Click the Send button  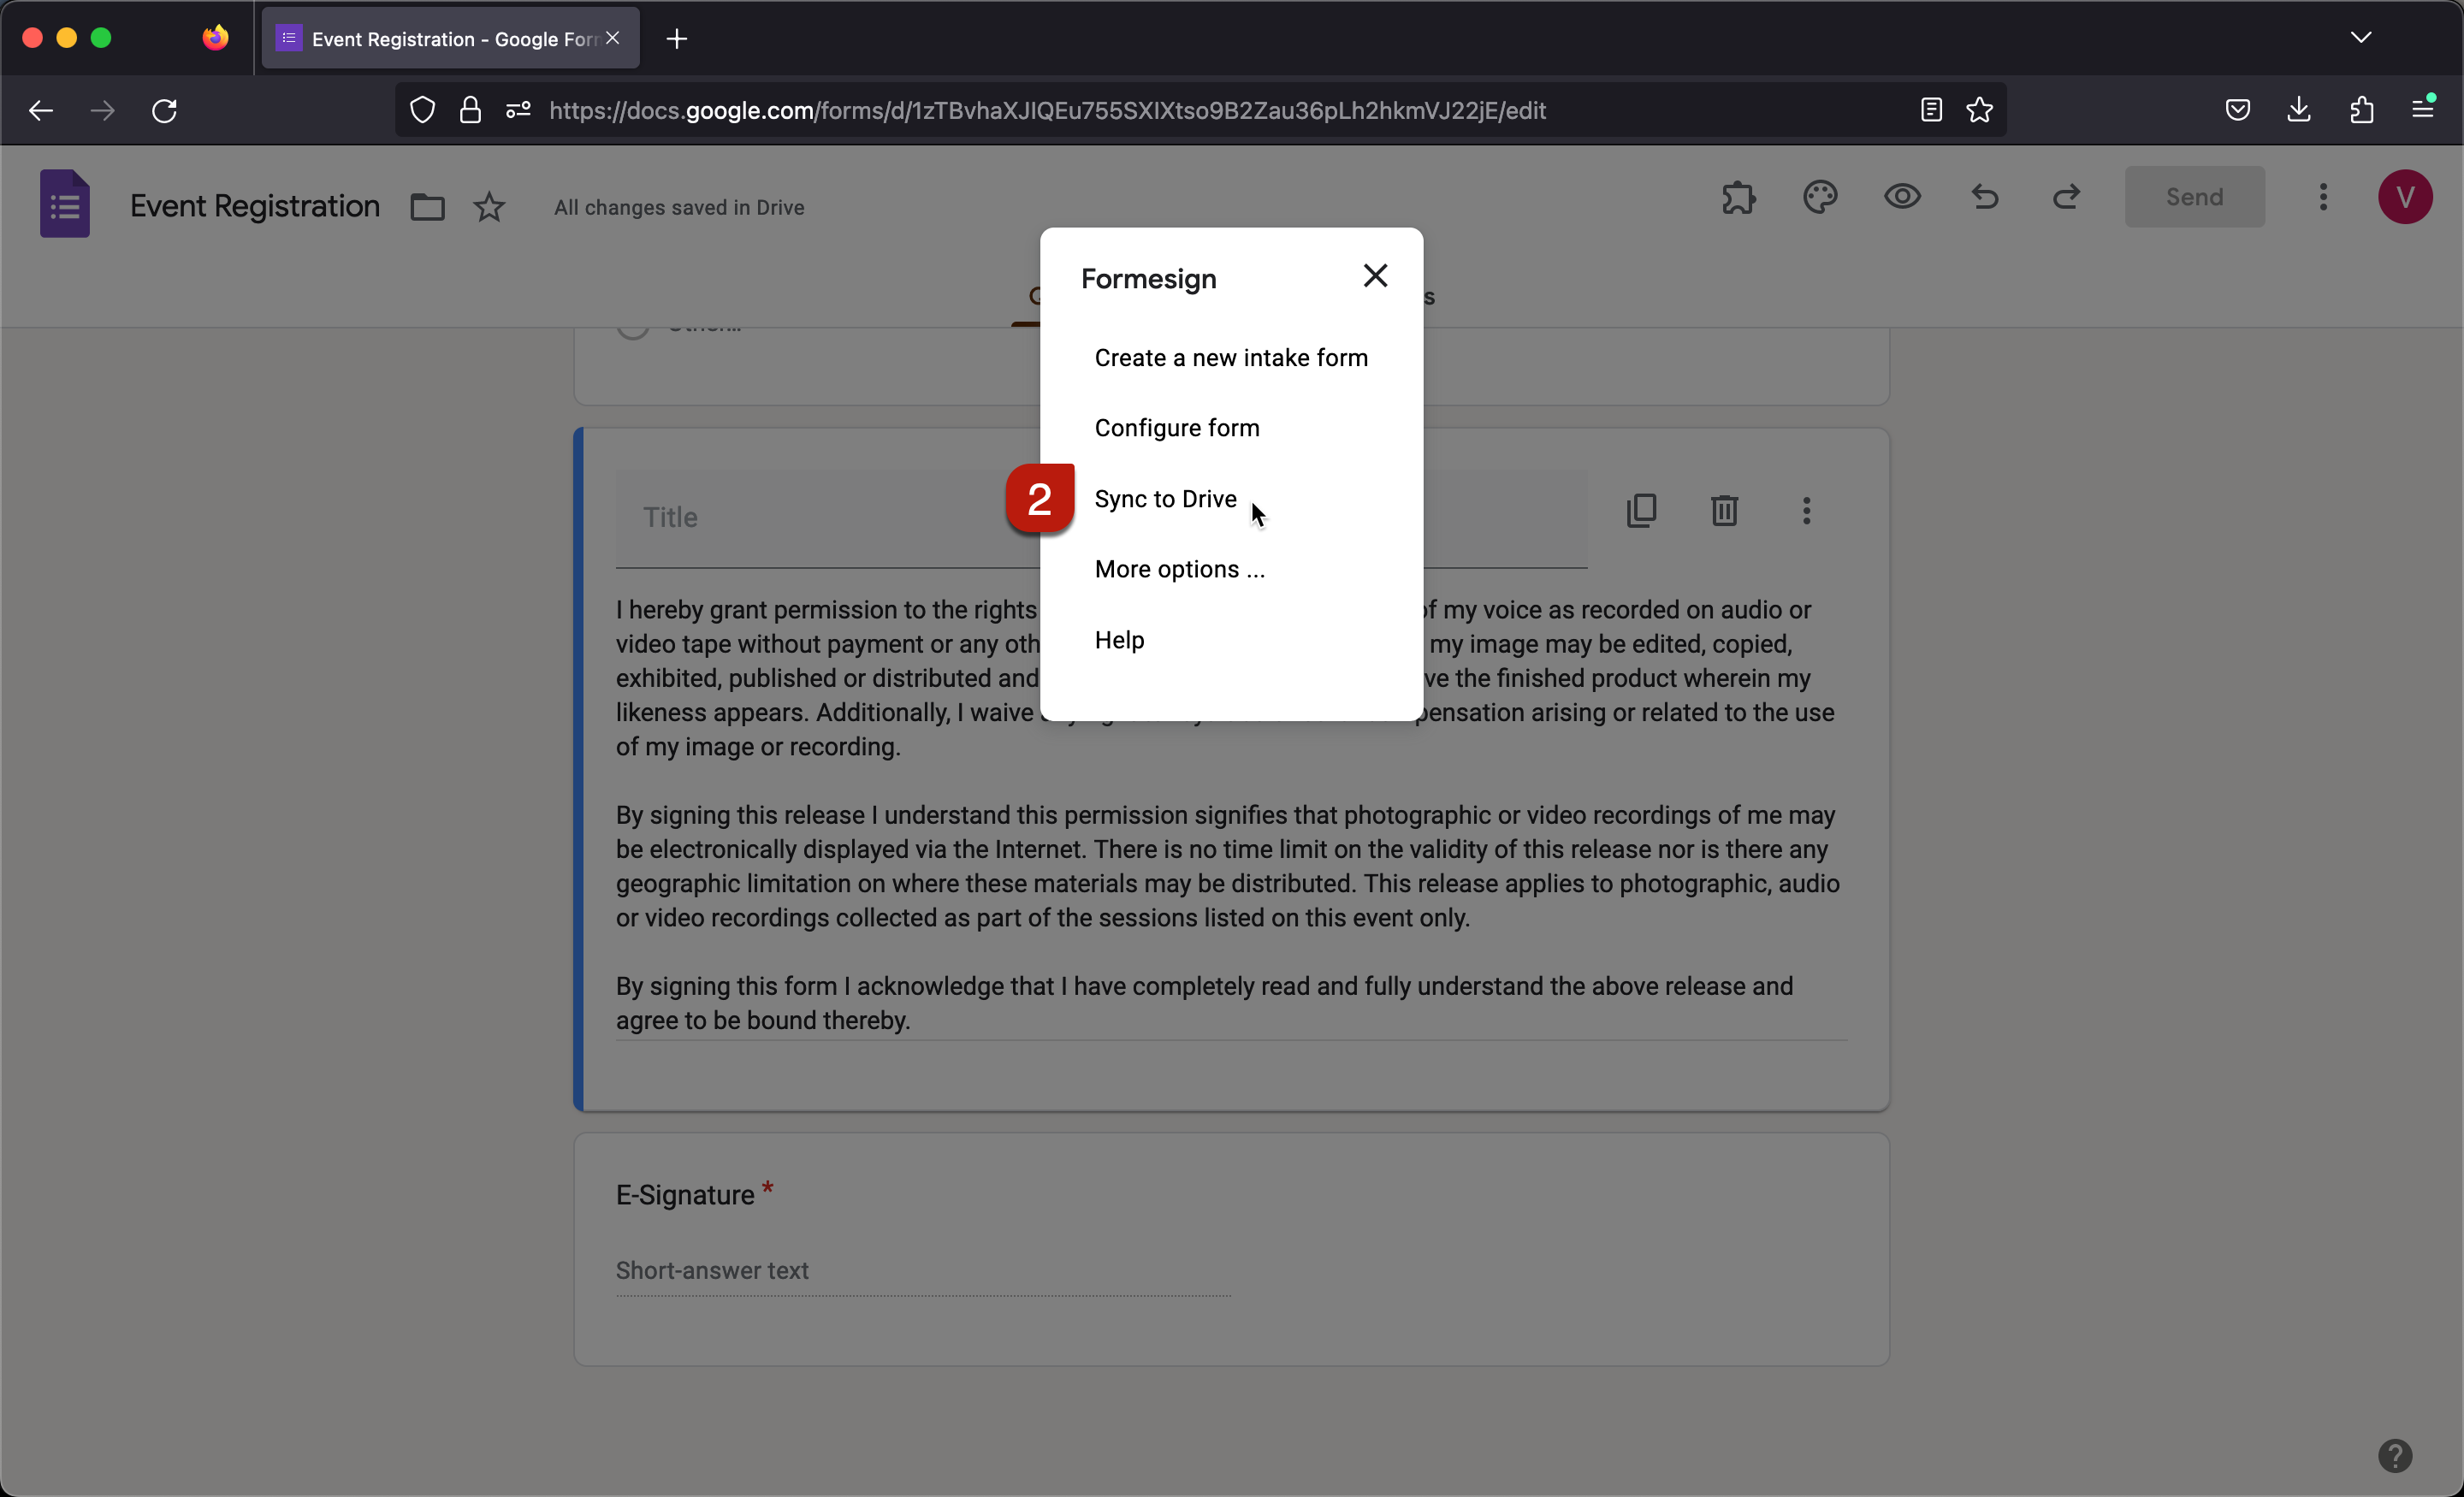(x=2194, y=197)
